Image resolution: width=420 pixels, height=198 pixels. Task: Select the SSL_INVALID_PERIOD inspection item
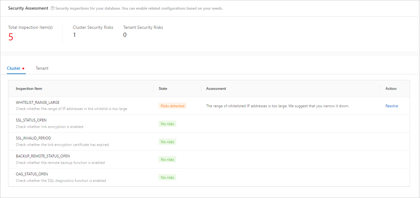[x=33, y=138]
